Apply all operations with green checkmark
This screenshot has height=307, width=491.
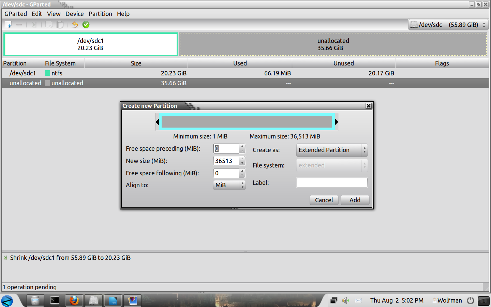[86, 25]
